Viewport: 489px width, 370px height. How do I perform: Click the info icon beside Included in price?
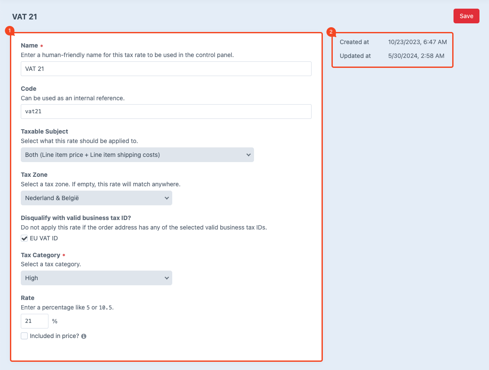pyautogui.click(x=84, y=336)
